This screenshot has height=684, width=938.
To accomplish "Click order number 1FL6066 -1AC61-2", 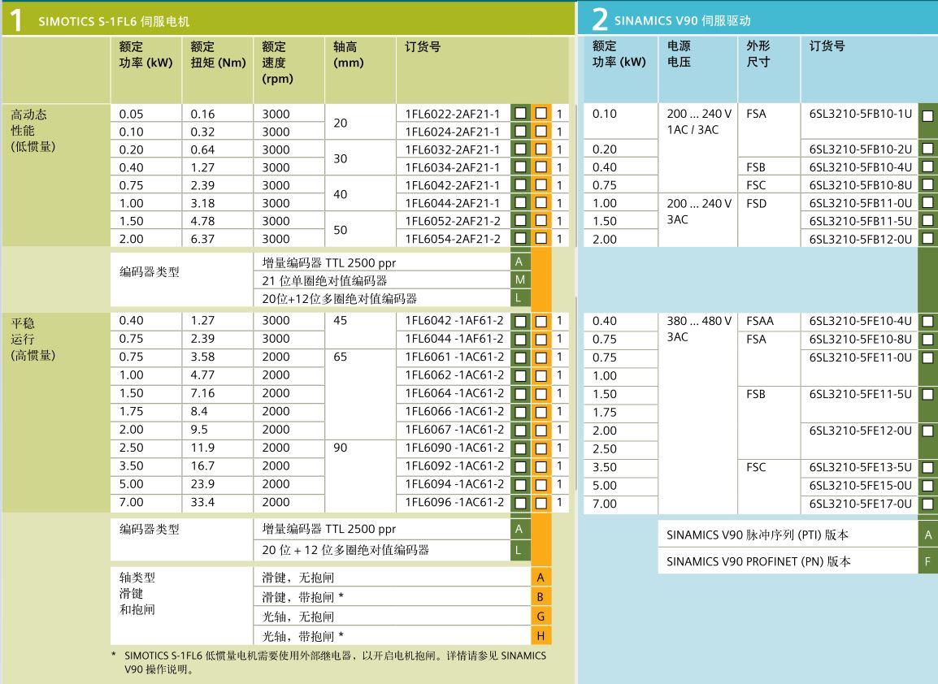I will point(454,411).
